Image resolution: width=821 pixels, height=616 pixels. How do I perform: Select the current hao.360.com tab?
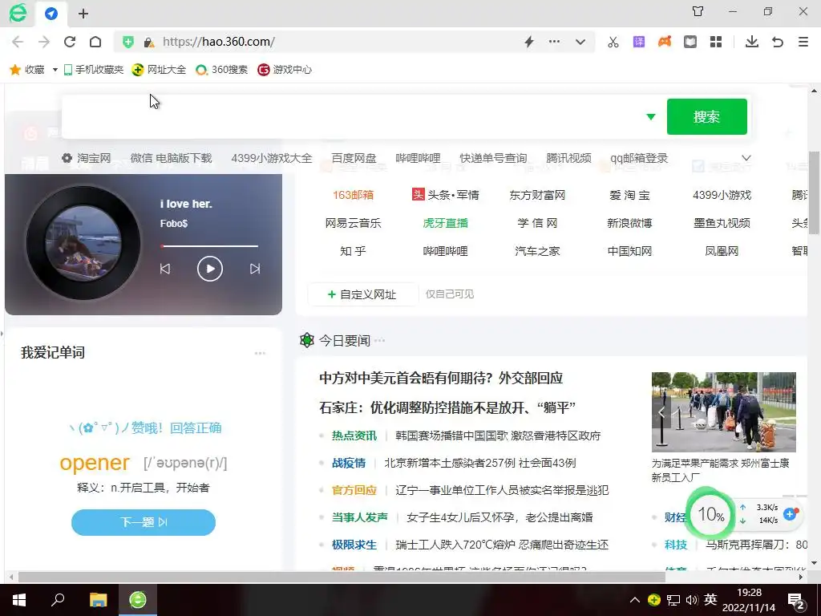pos(51,14)
